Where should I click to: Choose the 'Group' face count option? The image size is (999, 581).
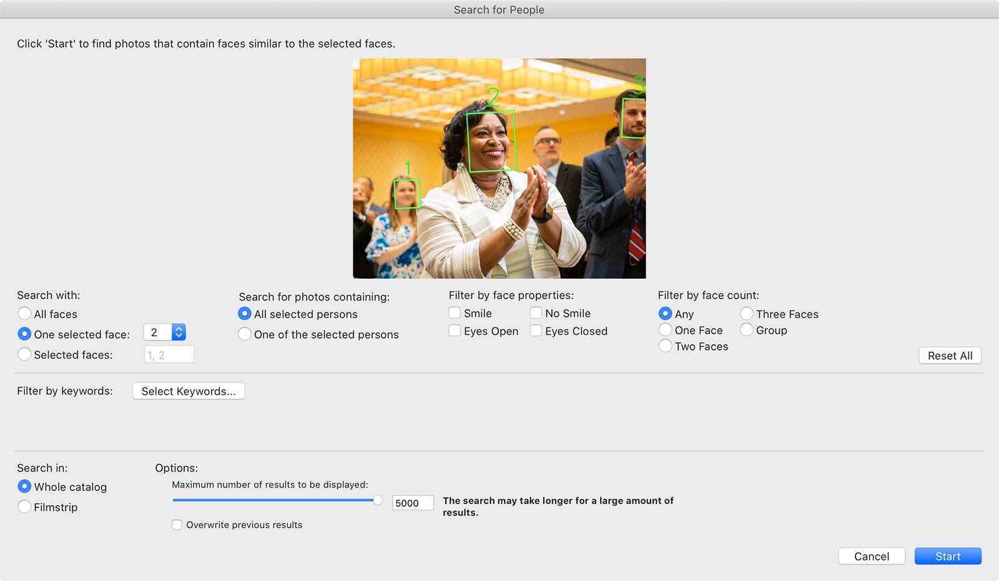coord(747,330)
